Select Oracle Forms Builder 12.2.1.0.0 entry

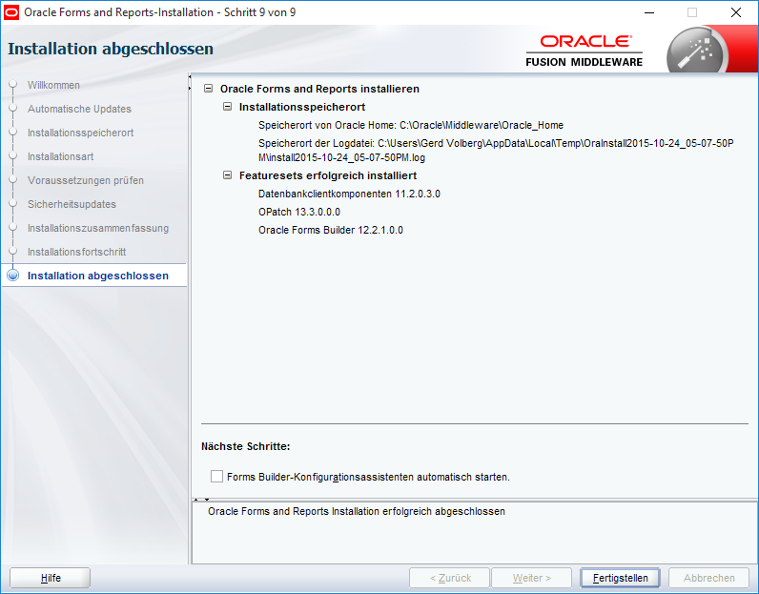coord(331,230)
